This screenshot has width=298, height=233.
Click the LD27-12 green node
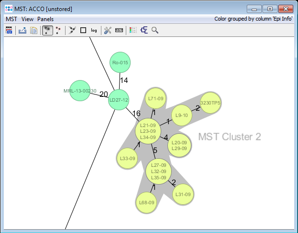click(x=118, y=100)
